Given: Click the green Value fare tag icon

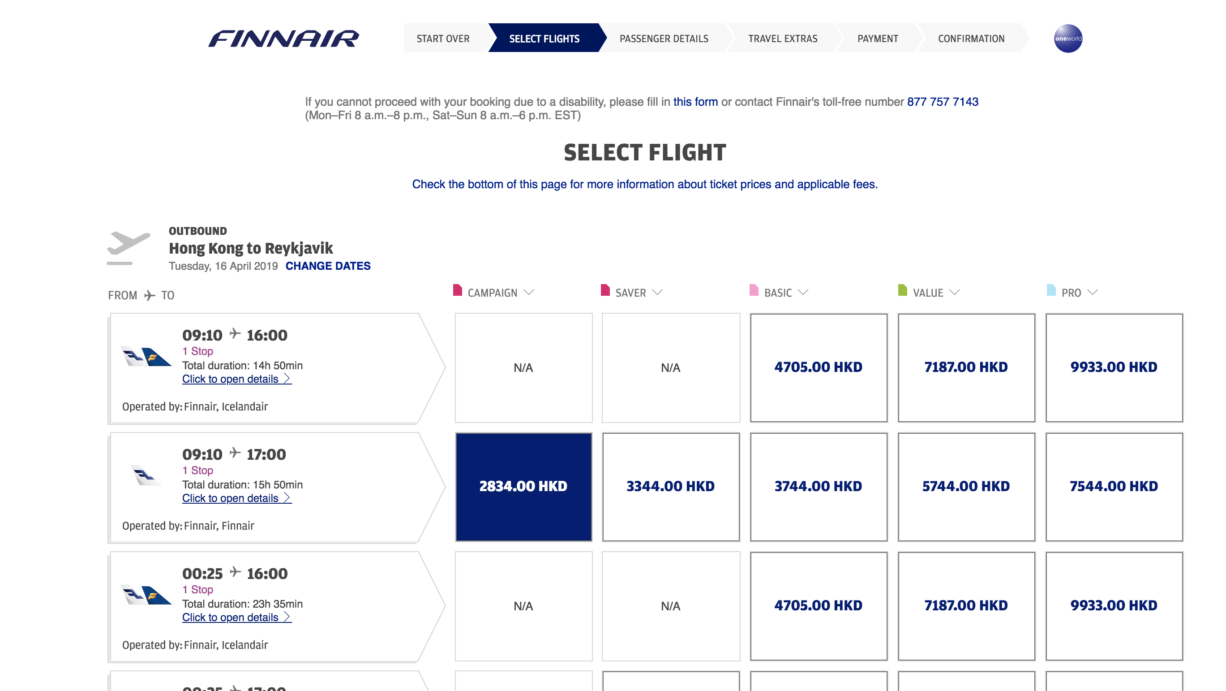Looking at the screenshot, I should (x=902, y=290).
